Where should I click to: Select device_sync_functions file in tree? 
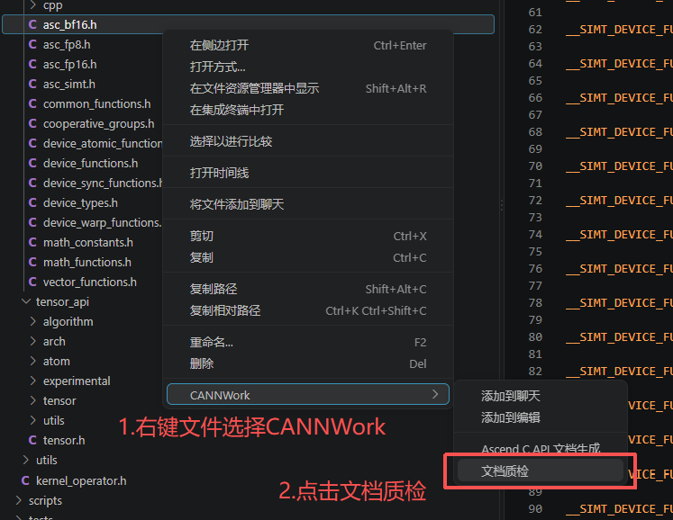pyautogui.click(x=103, y=183)
